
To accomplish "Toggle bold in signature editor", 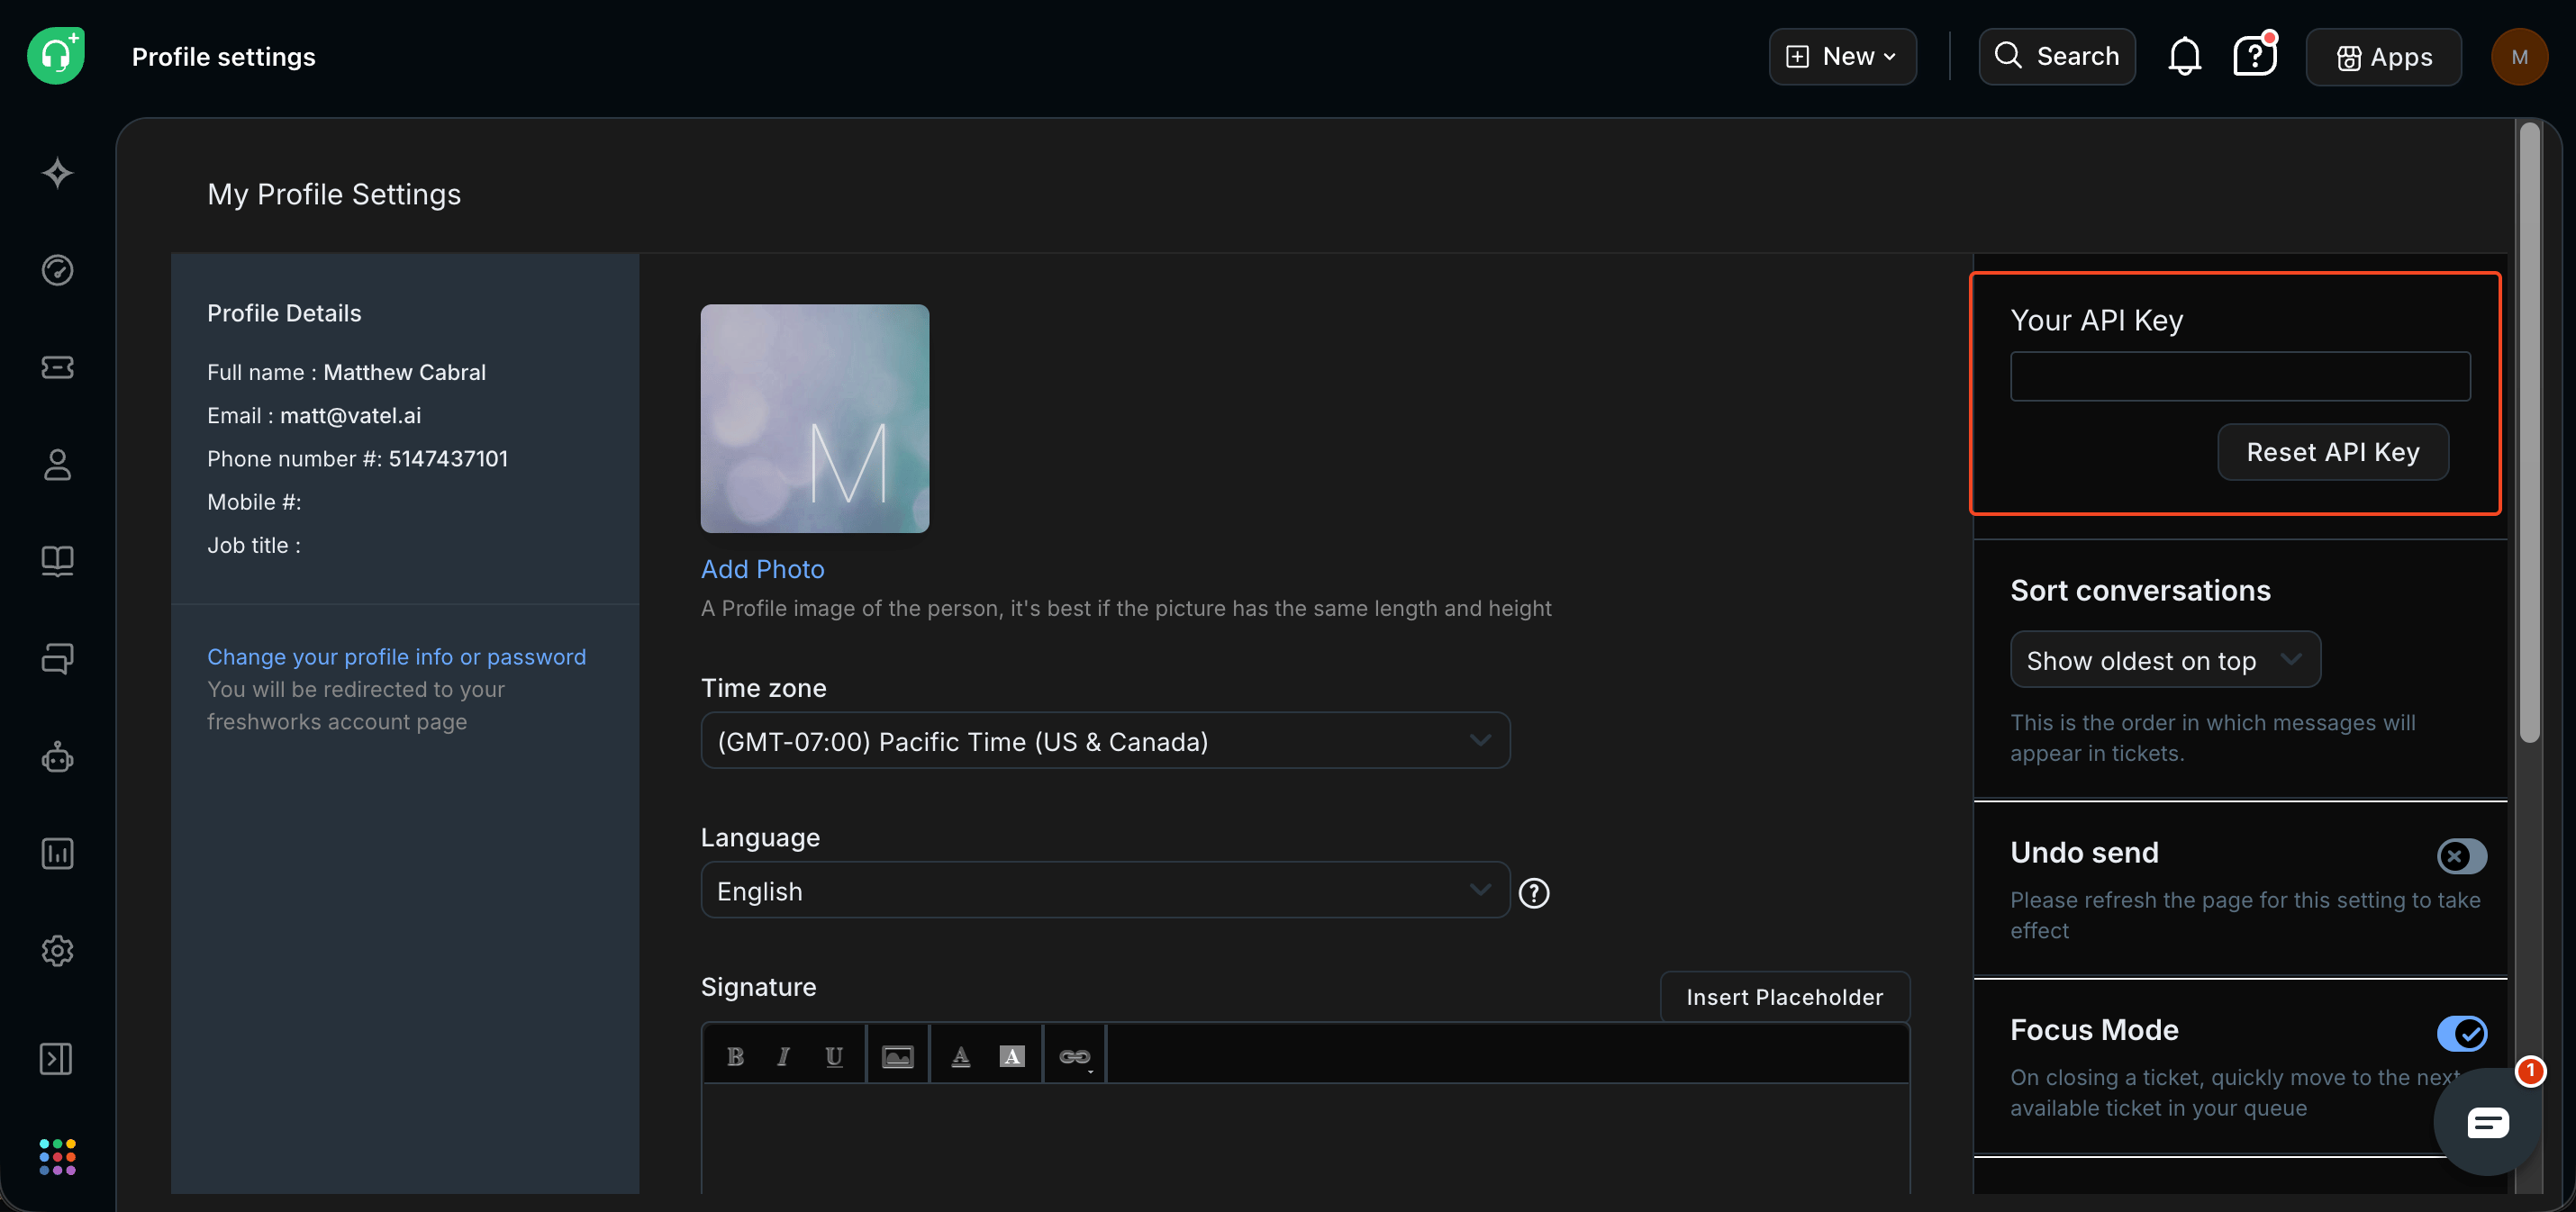I will coord(735,1056).
